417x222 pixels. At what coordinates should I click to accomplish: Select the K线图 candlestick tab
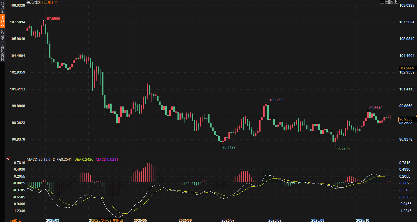tap(2, 22)
